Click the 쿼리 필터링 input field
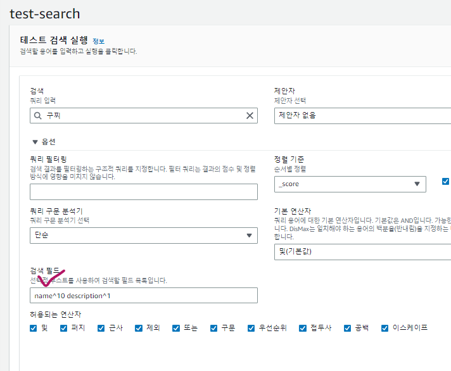Viewport: 451px width, 371px height. click(144, 192)
